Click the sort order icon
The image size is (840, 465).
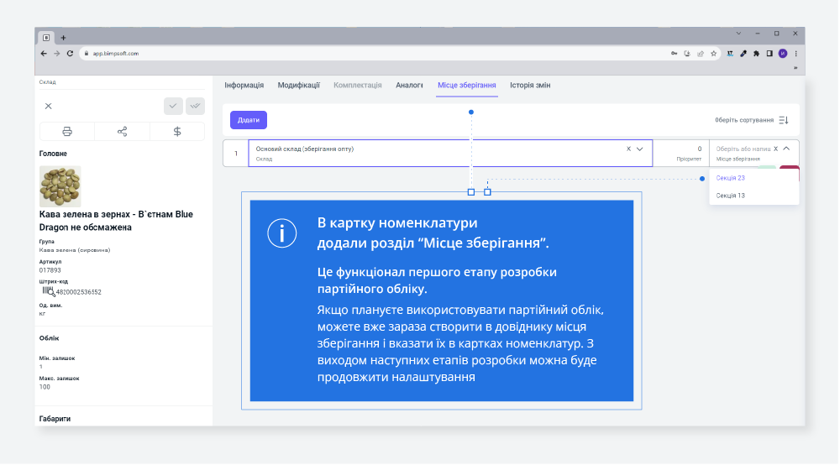(783, 120)
